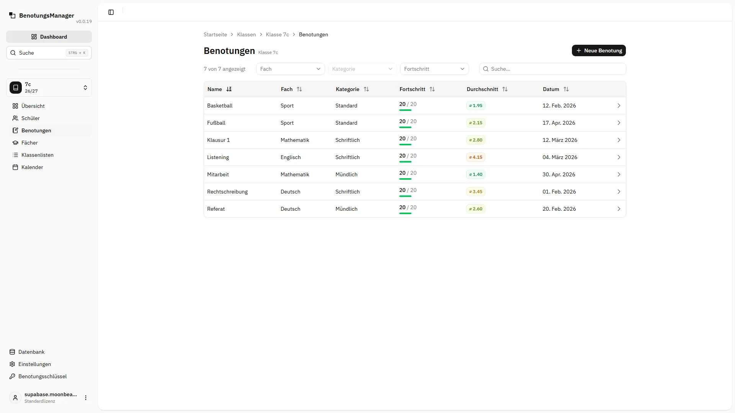Click the Fußball average badge 2.15
This screenshot has height=413, width=735.
click(x=476, y=123)
